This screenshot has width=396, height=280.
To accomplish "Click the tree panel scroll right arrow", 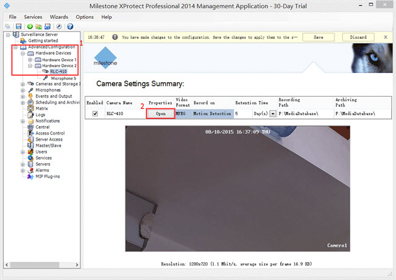I will [x=77, y=265].
